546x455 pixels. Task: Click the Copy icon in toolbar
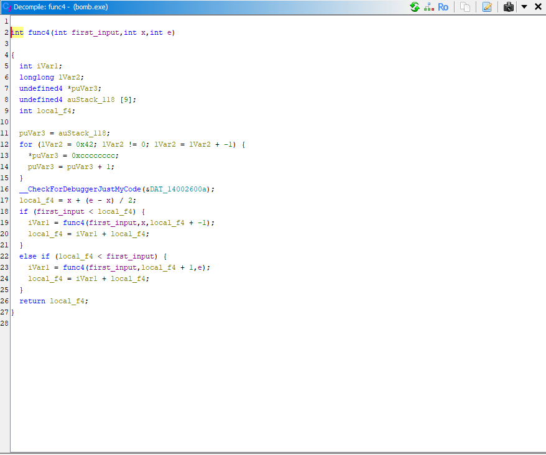(465, 7)
